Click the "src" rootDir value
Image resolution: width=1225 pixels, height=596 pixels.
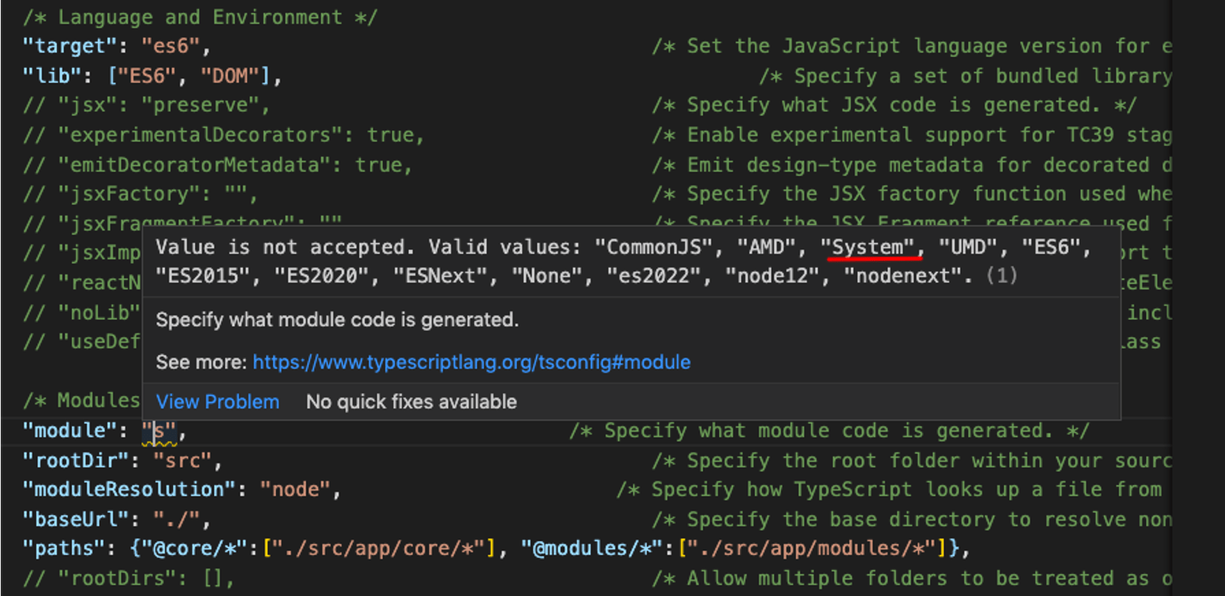point(182,460)
